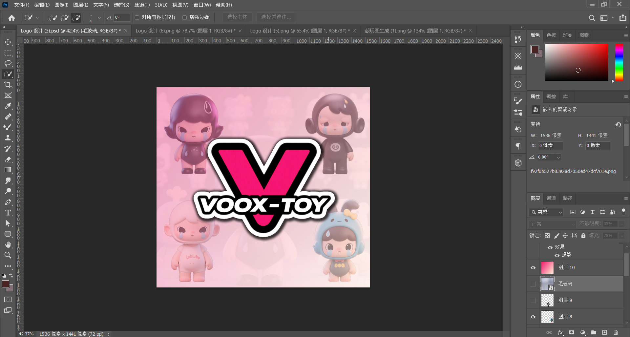630x337 pixels.
Task: Switch to Logo 设计 (6).png tab
Action: pyautogui.click(x=185, y=31)
